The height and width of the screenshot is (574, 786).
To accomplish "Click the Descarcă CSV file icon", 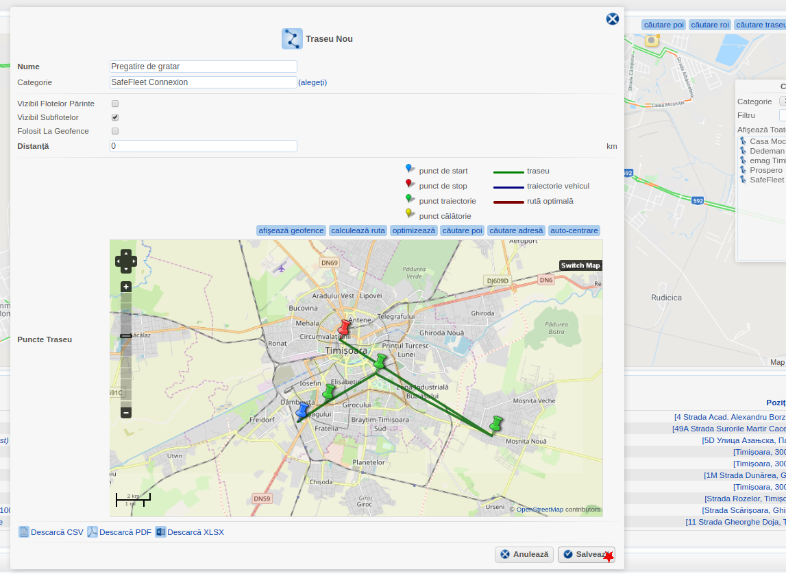I will point(24,531).
